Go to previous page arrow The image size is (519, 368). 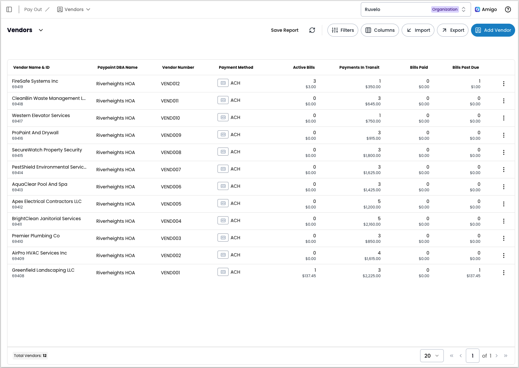461,356
